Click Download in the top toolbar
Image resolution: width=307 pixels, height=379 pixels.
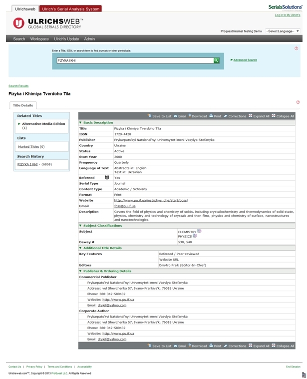click(x=198, y=116)
